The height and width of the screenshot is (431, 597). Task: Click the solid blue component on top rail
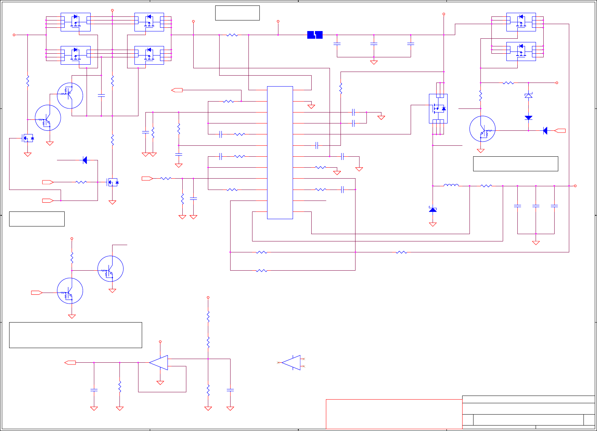click(315, 35)
